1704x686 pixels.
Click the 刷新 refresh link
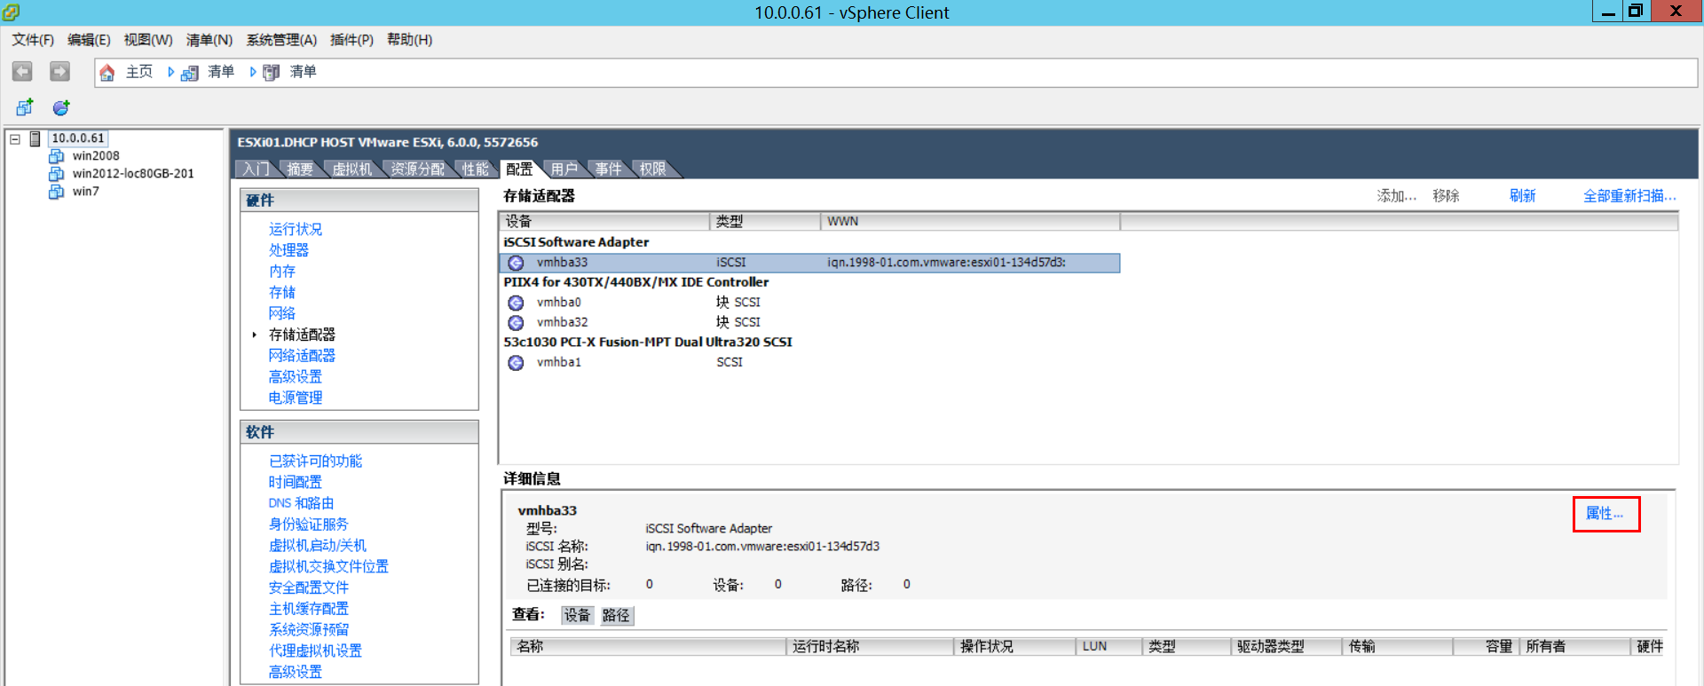[x=1523, y=196]
